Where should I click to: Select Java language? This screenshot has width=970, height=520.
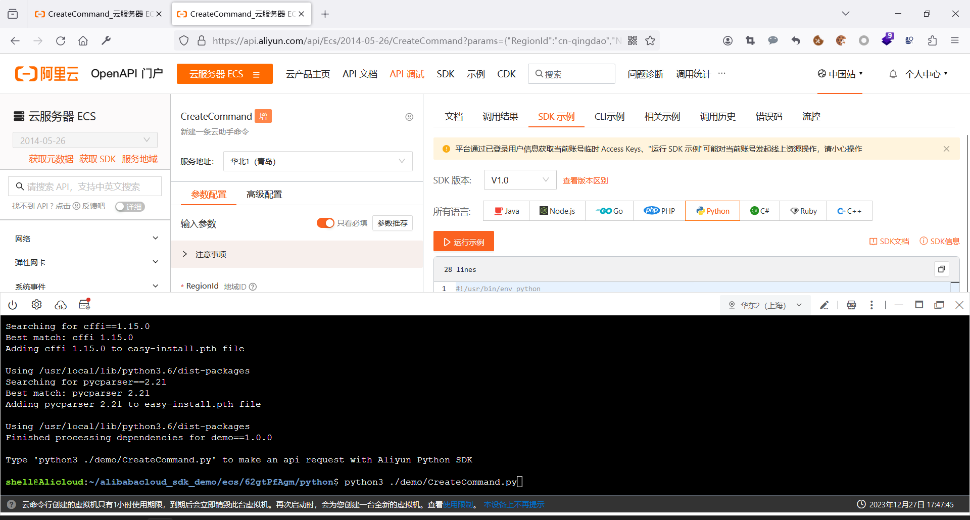(506, 211)
